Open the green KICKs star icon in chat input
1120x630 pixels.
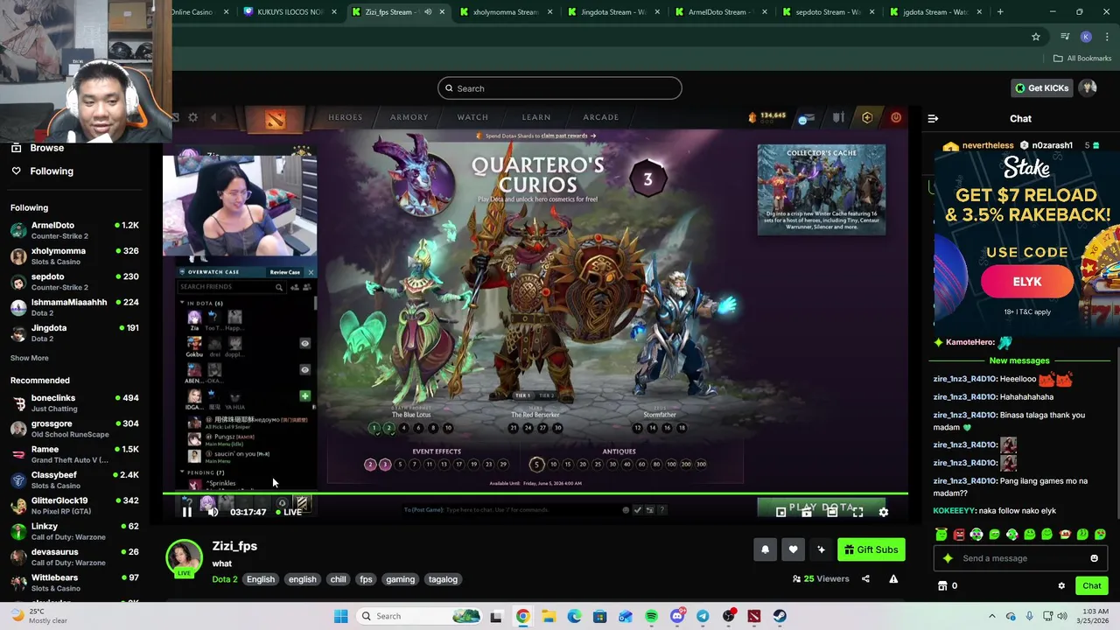948,558
